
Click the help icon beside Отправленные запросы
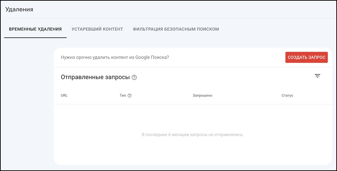click(x=134, y=77)
